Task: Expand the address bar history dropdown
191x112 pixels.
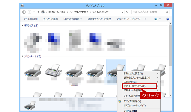Action: 122,12
